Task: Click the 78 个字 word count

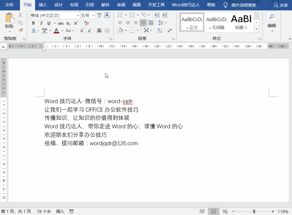Action: (x=44, y=211)
